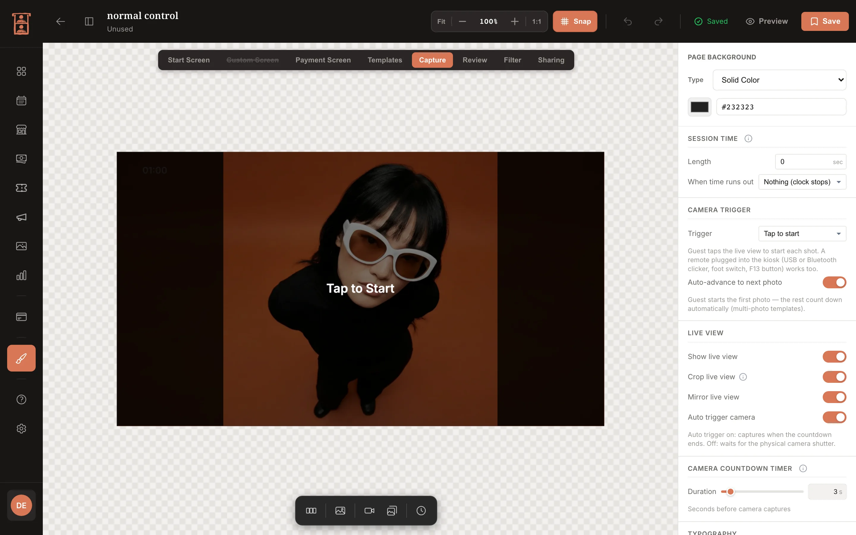Screen dimensions: 856x535
Task: Turn off Mirror live view
Action: pyautogui.click(x=834, y=397)
